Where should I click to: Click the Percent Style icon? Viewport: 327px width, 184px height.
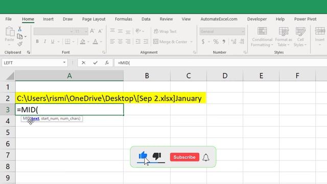coord(216,42)
